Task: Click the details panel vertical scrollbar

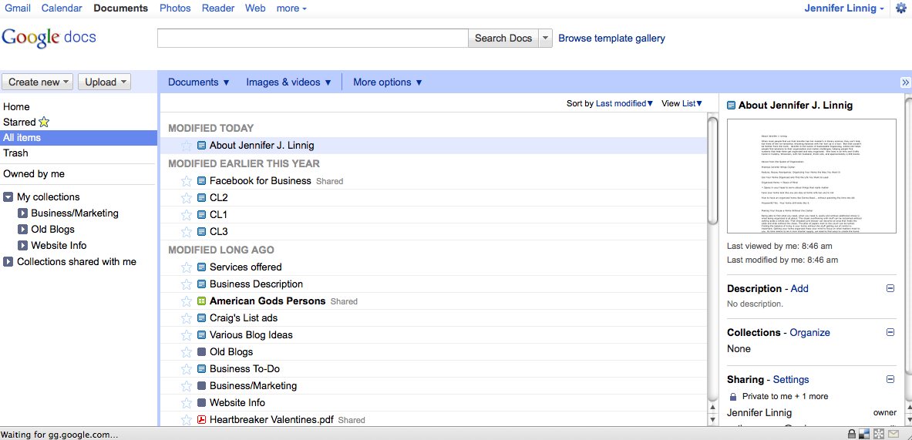Action: click(907, 235)
